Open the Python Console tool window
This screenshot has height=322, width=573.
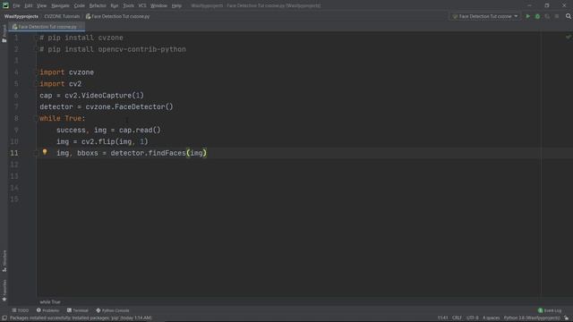[x=113, y=310]
